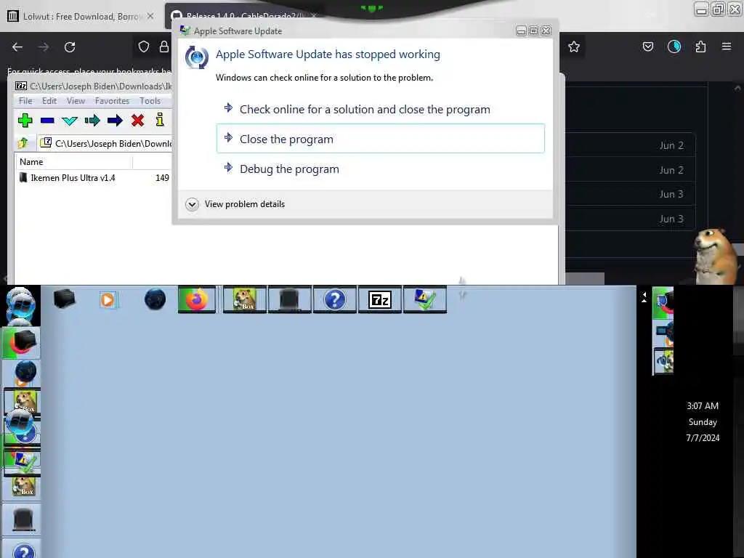The width and height of the screenshot is (744, 558).
Task: Click the teal checkmark Test icon in 7-Zip
Action: click(70, 121)
